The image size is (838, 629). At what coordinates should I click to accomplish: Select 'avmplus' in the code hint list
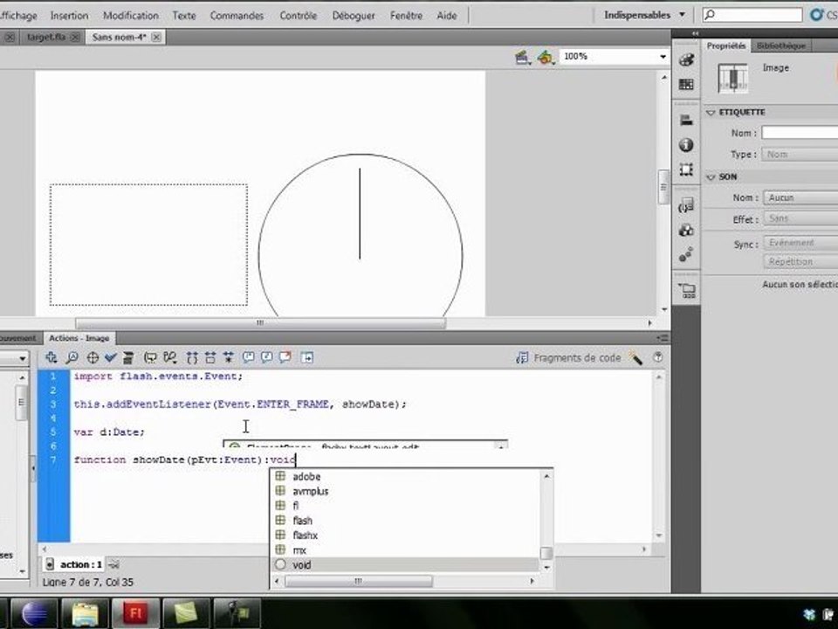pos(406,491)
